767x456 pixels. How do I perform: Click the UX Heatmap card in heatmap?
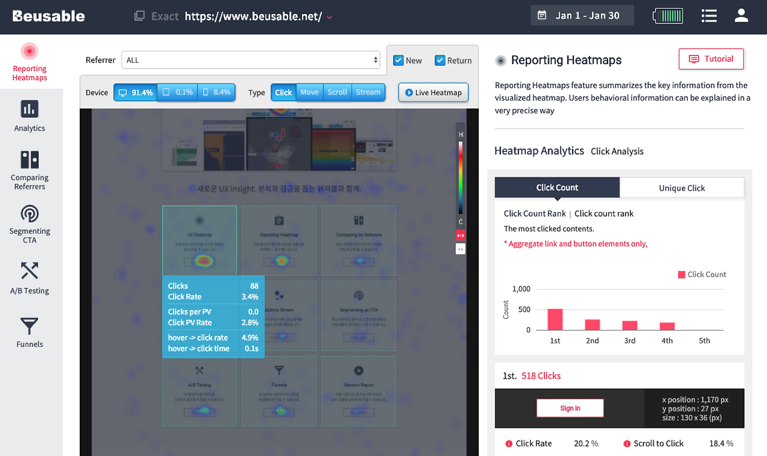[x=200, y=240]
